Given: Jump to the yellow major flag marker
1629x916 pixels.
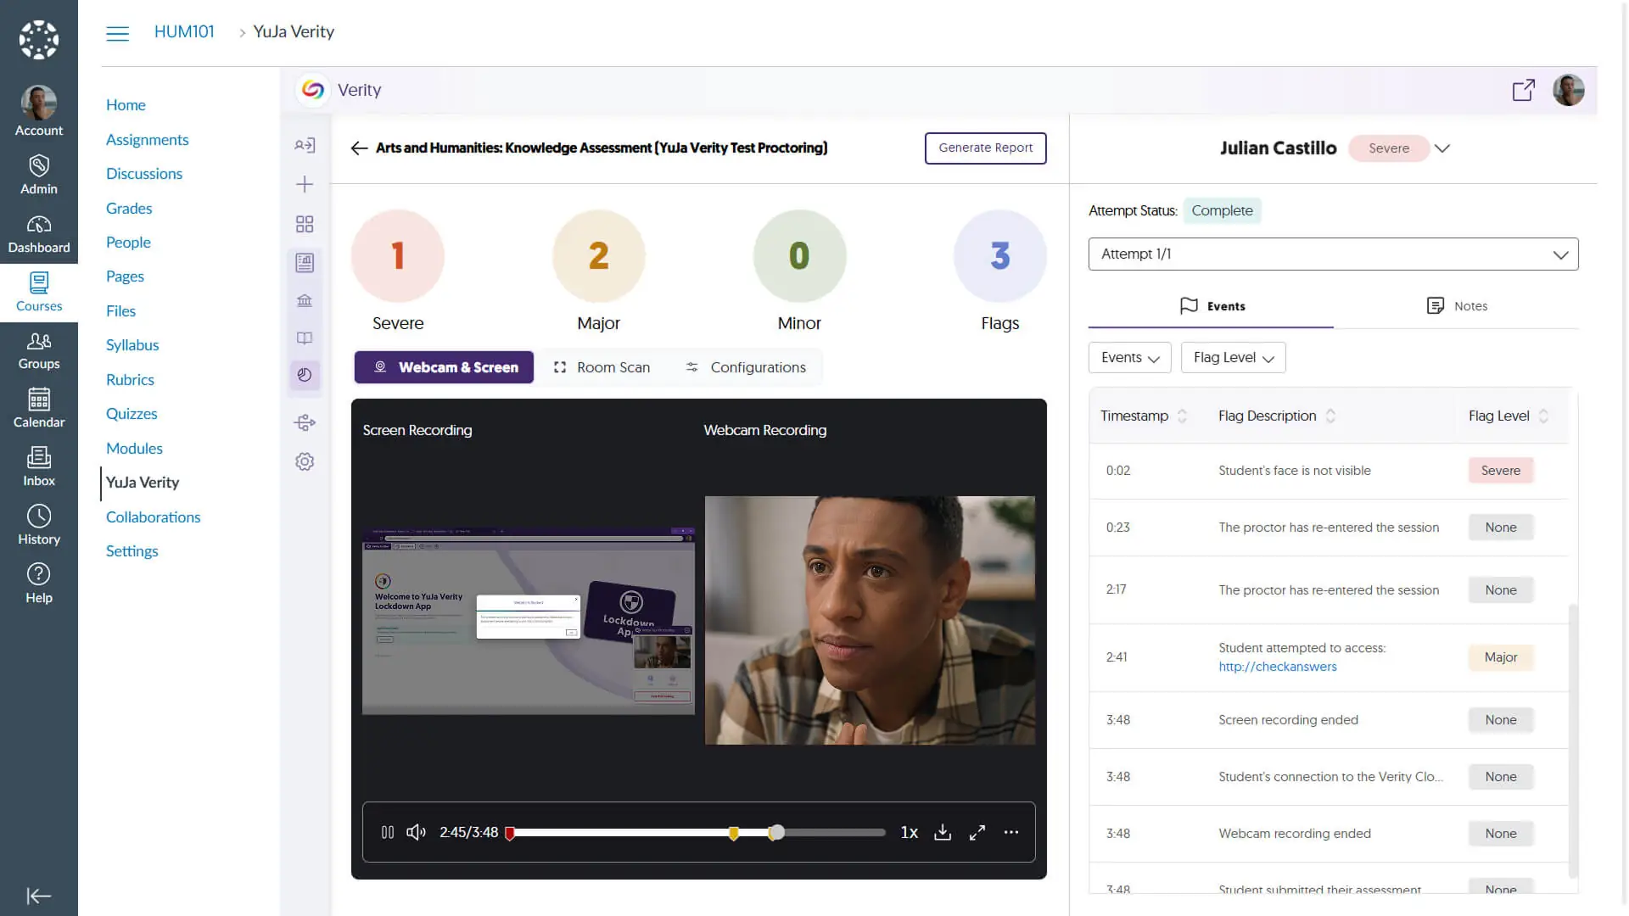Looking at the screenshot, I should pos(734,833).
